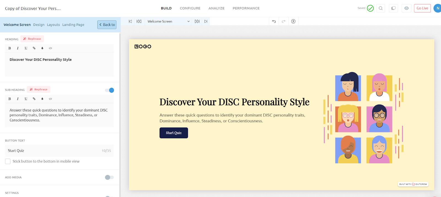
Task: Enable the Add Media toggle
Action: click(x=109, y=177)
